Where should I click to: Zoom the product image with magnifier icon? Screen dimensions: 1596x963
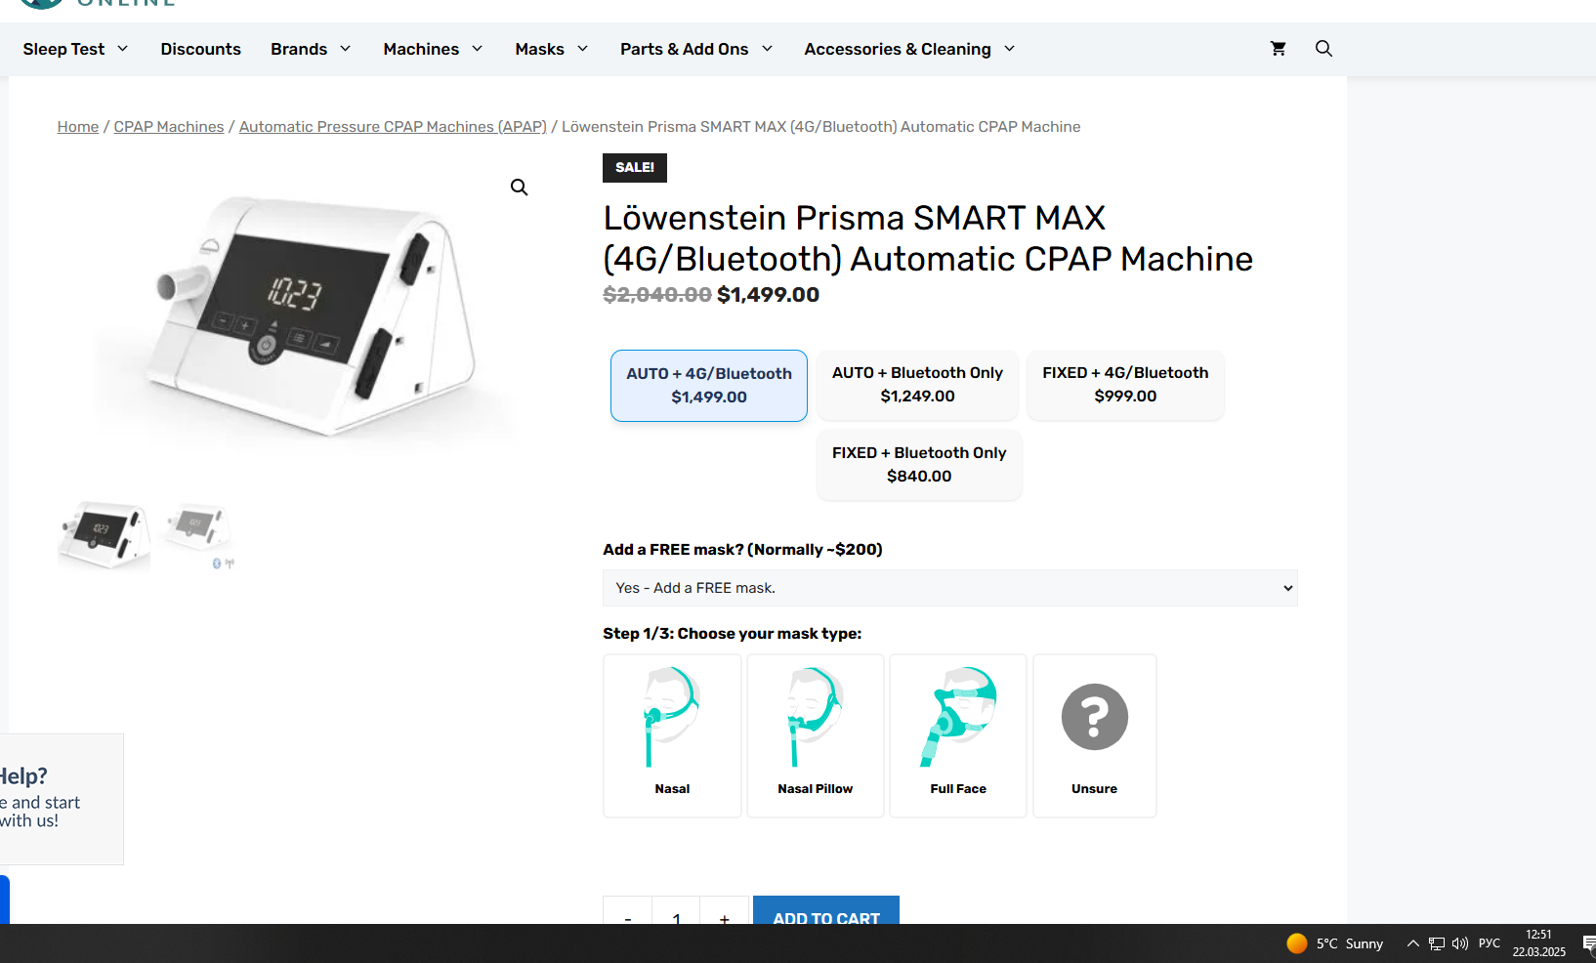[519, 187]
